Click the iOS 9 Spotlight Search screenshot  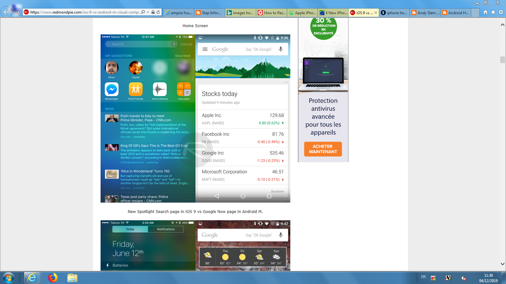click(x=148, y=118)
